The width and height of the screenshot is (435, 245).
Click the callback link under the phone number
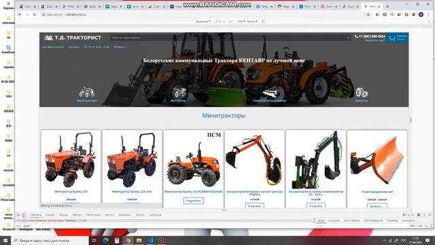coord(375,40)
